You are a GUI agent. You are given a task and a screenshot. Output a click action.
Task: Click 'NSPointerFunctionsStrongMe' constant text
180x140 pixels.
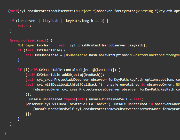pos(155,55)
